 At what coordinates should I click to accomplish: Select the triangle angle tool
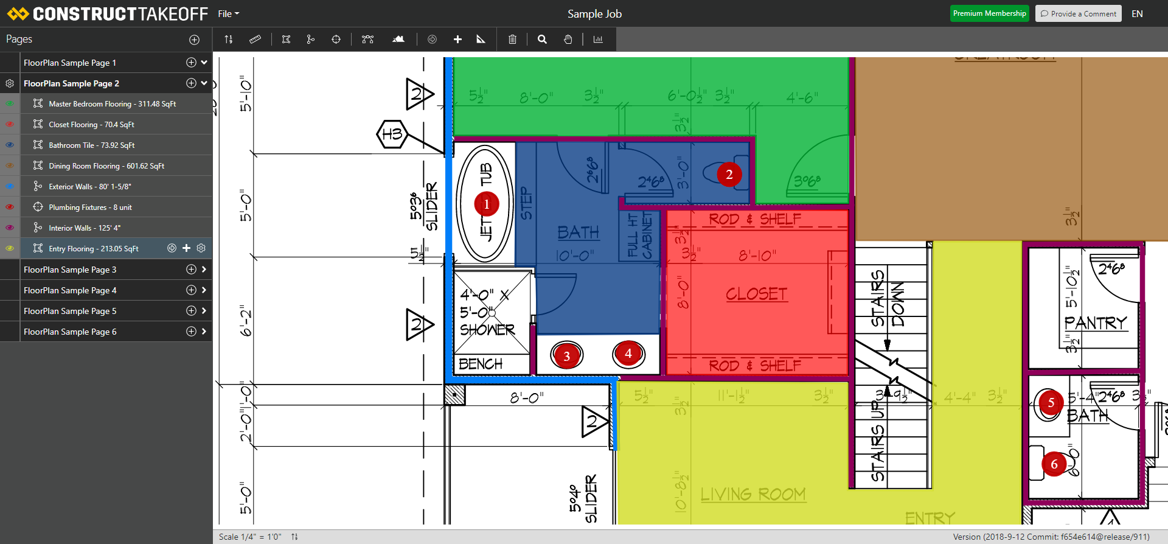(481, 40)
